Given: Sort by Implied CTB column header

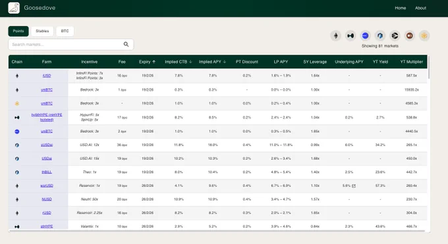Looking at the screenshot, I should 179,62.
